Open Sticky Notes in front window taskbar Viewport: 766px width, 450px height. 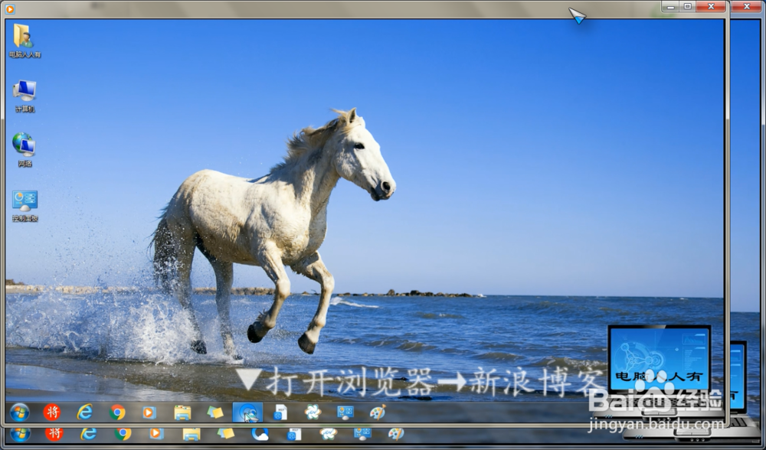click(x=215, y=413)
